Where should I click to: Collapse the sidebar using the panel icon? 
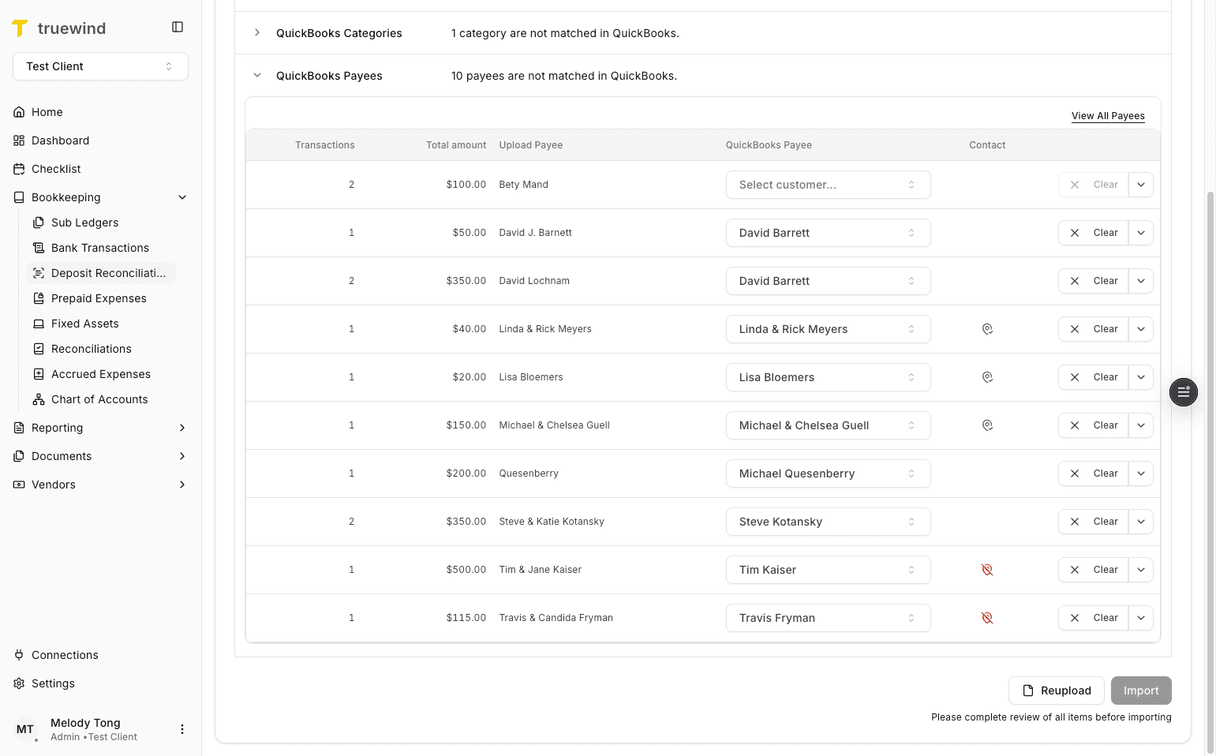177,26
